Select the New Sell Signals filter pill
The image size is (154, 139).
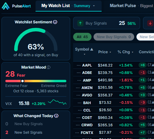coord(145,37)
